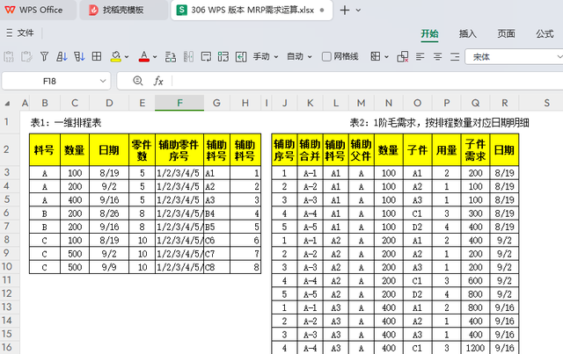The height and width of the screenshot is (354, 563).
Task: Click the paste values icon
Action: (x=9, y=57)
